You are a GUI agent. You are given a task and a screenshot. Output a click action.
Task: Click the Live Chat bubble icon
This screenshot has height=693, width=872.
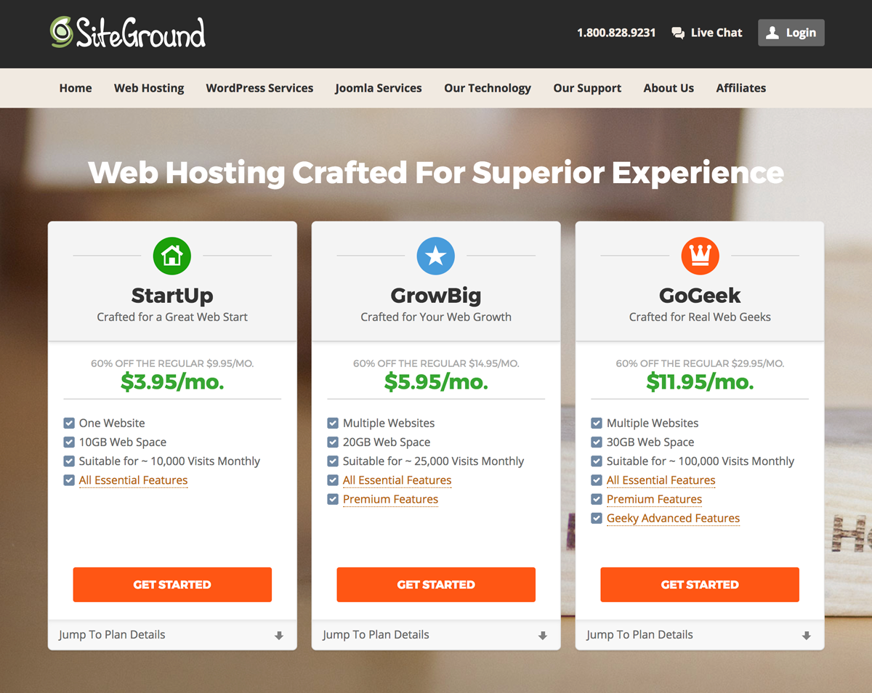tap(678, 33)
